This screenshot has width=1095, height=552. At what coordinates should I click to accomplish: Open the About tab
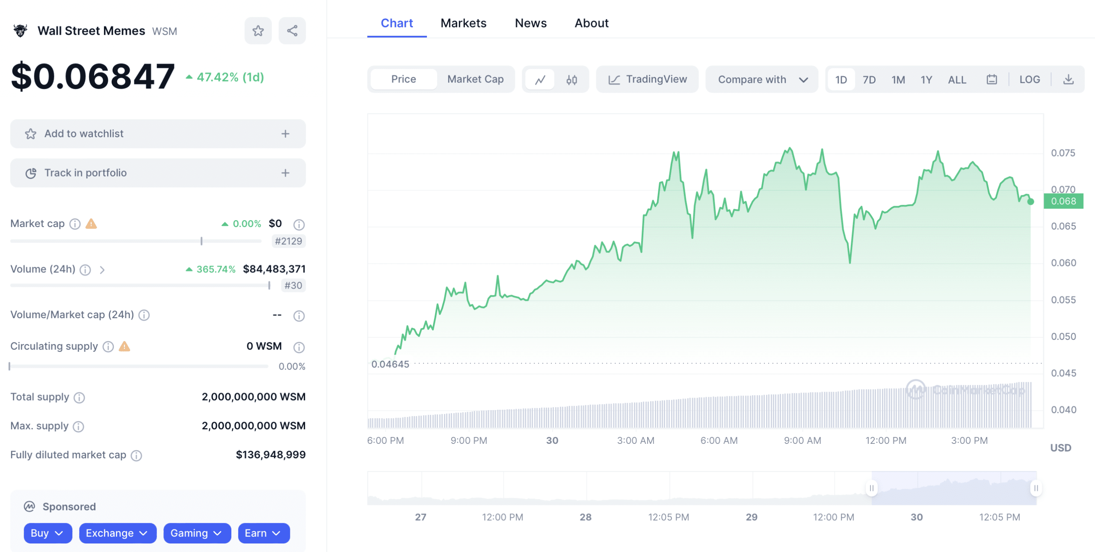tap(591, 23)
